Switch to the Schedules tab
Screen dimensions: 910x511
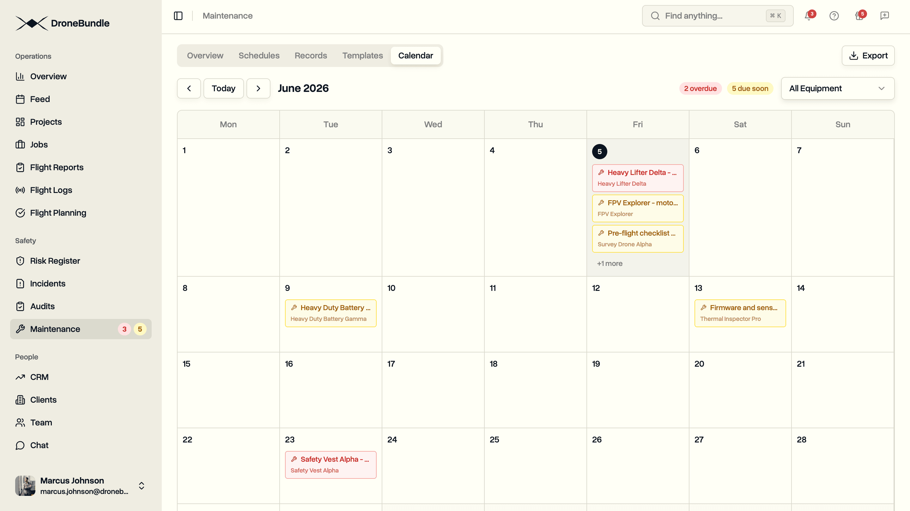coord(259,56)
